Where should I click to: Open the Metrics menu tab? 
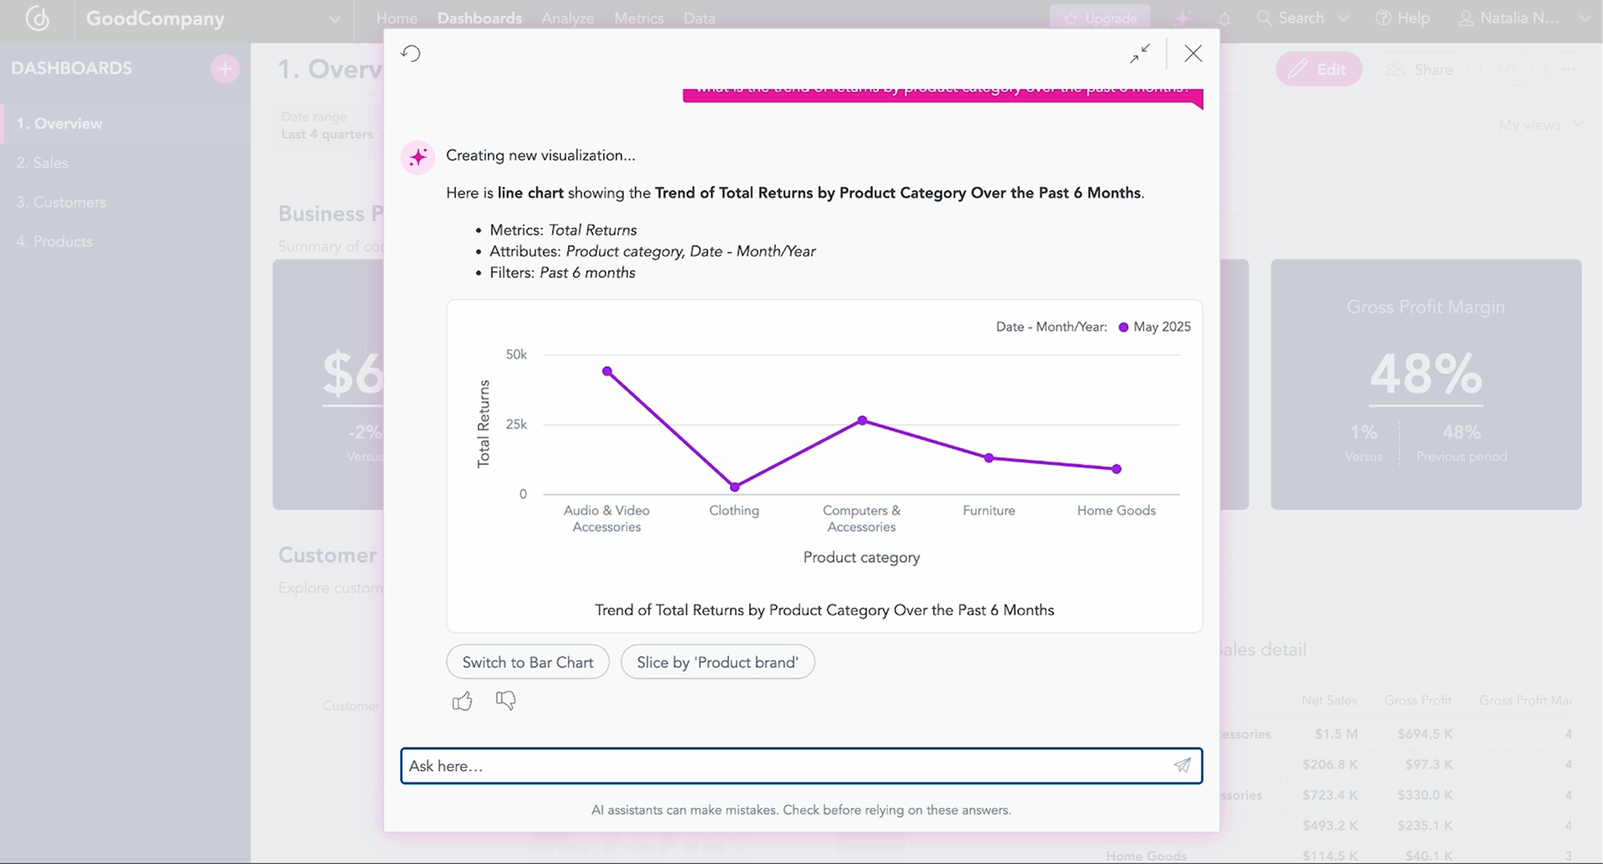[639, 18]
